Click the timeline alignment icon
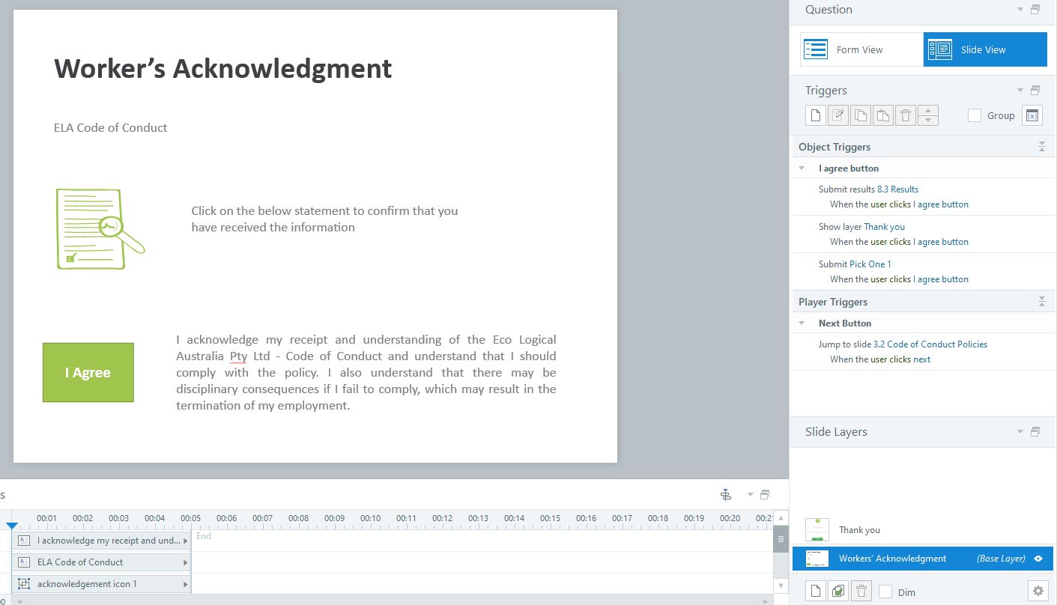Screen dimensions: 1057x605 pyautogui.click(x=725, y=495)
